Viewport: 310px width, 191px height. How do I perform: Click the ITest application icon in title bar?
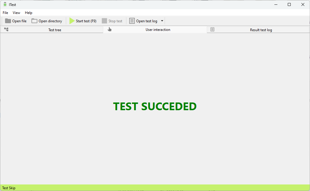(5, 4)
